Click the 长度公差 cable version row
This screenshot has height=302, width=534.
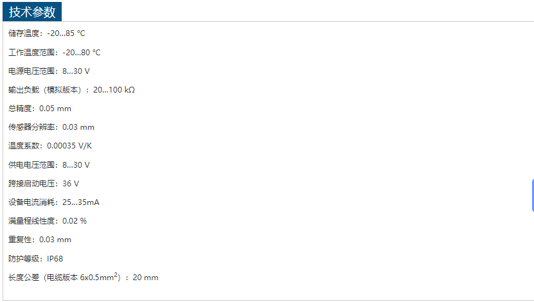(x=83, y=278)
